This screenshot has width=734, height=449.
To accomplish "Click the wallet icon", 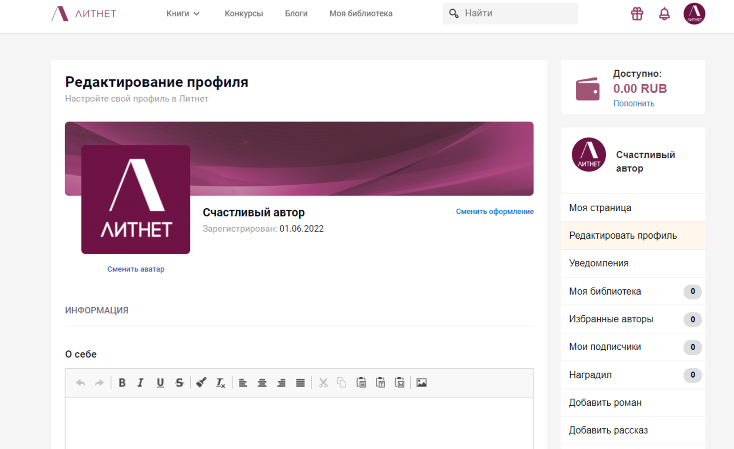I will (x=588, y=89).
